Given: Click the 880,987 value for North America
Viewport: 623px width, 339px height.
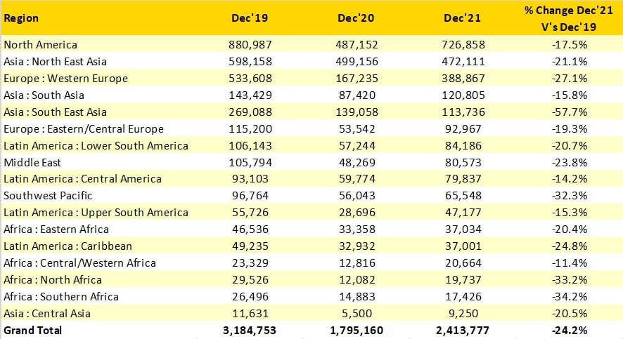Looking at the screenshot, I should pyautogui.click(x=252, y=45).
